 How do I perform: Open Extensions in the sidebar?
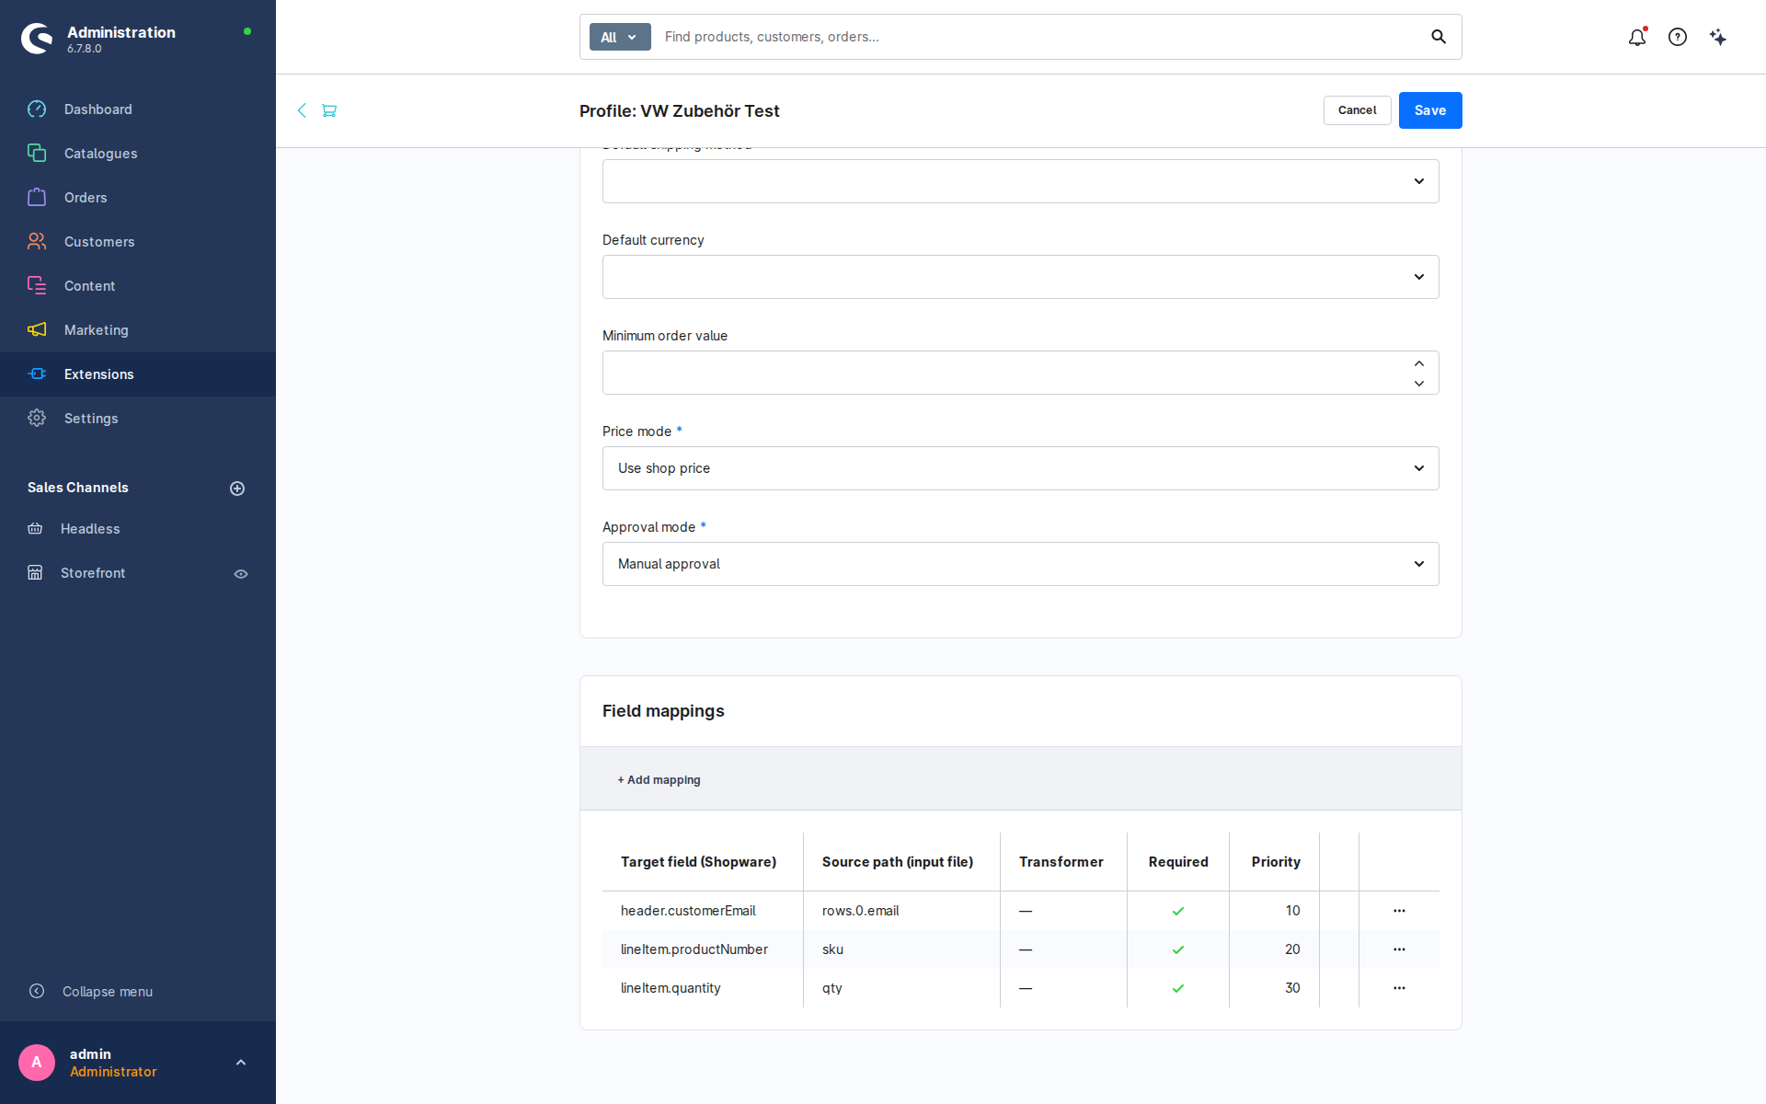[x=138, y=374]
